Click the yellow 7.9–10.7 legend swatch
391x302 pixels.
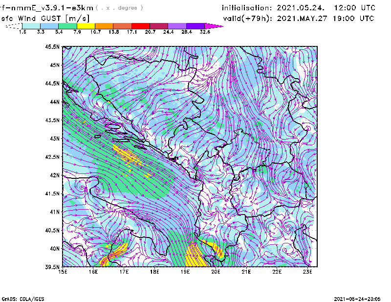click(86, 26)
